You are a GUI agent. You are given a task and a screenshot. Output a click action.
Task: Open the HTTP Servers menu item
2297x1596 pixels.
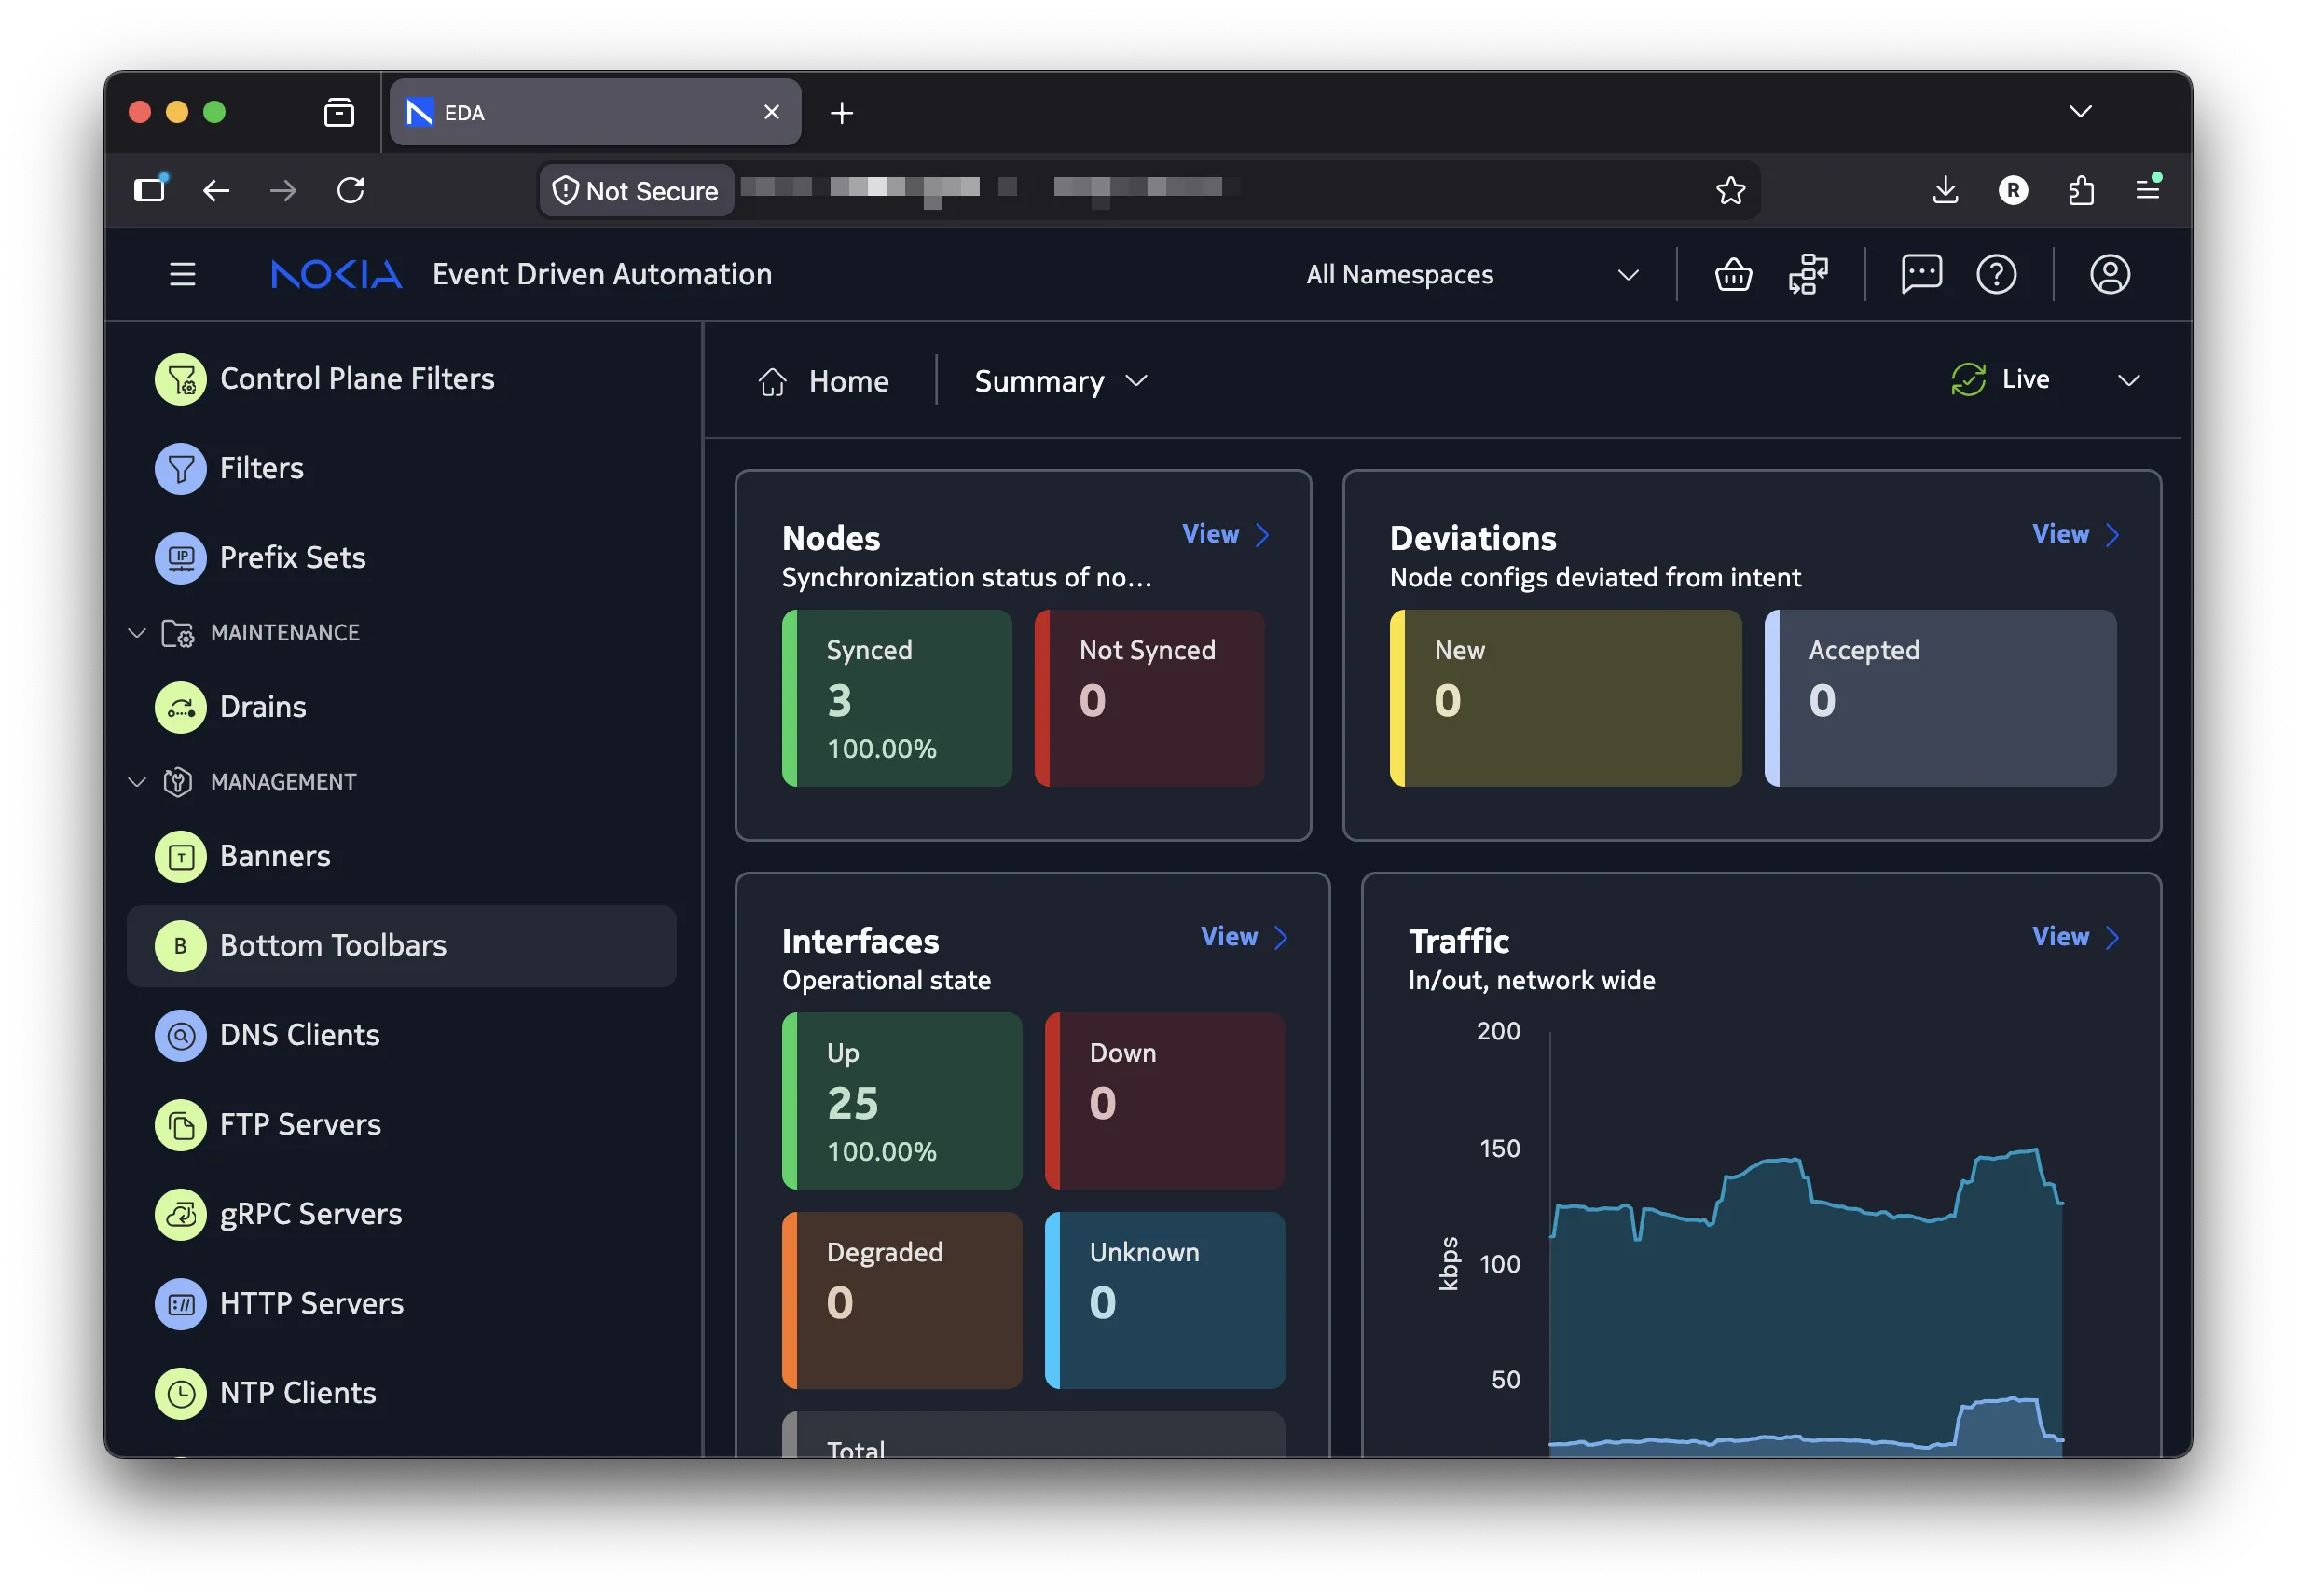tap(401, 1304)
